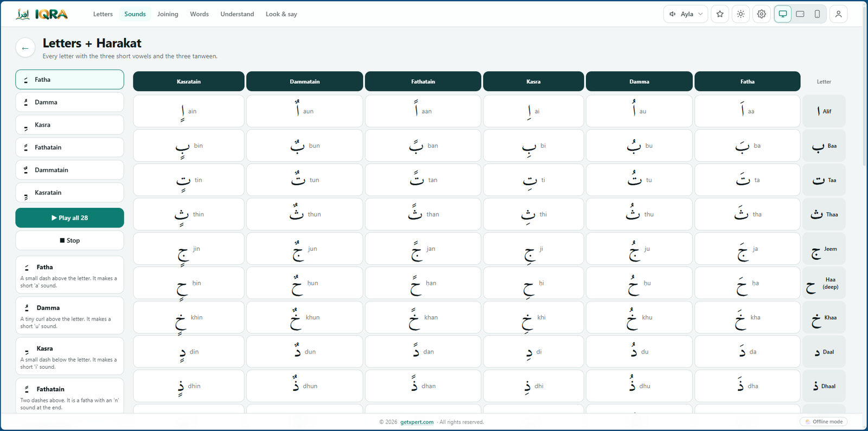Select the Haa (deep) row label
868x431 pixels.
click(824, 283)
